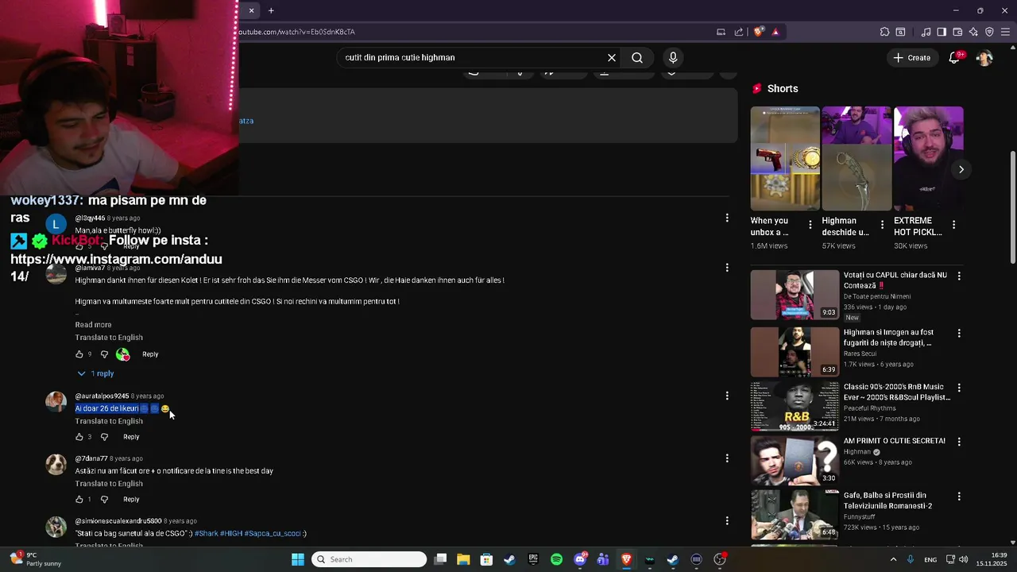1017x572 pixels.
Task: Open Spotify from the taskbar
Action: [556, 559]
